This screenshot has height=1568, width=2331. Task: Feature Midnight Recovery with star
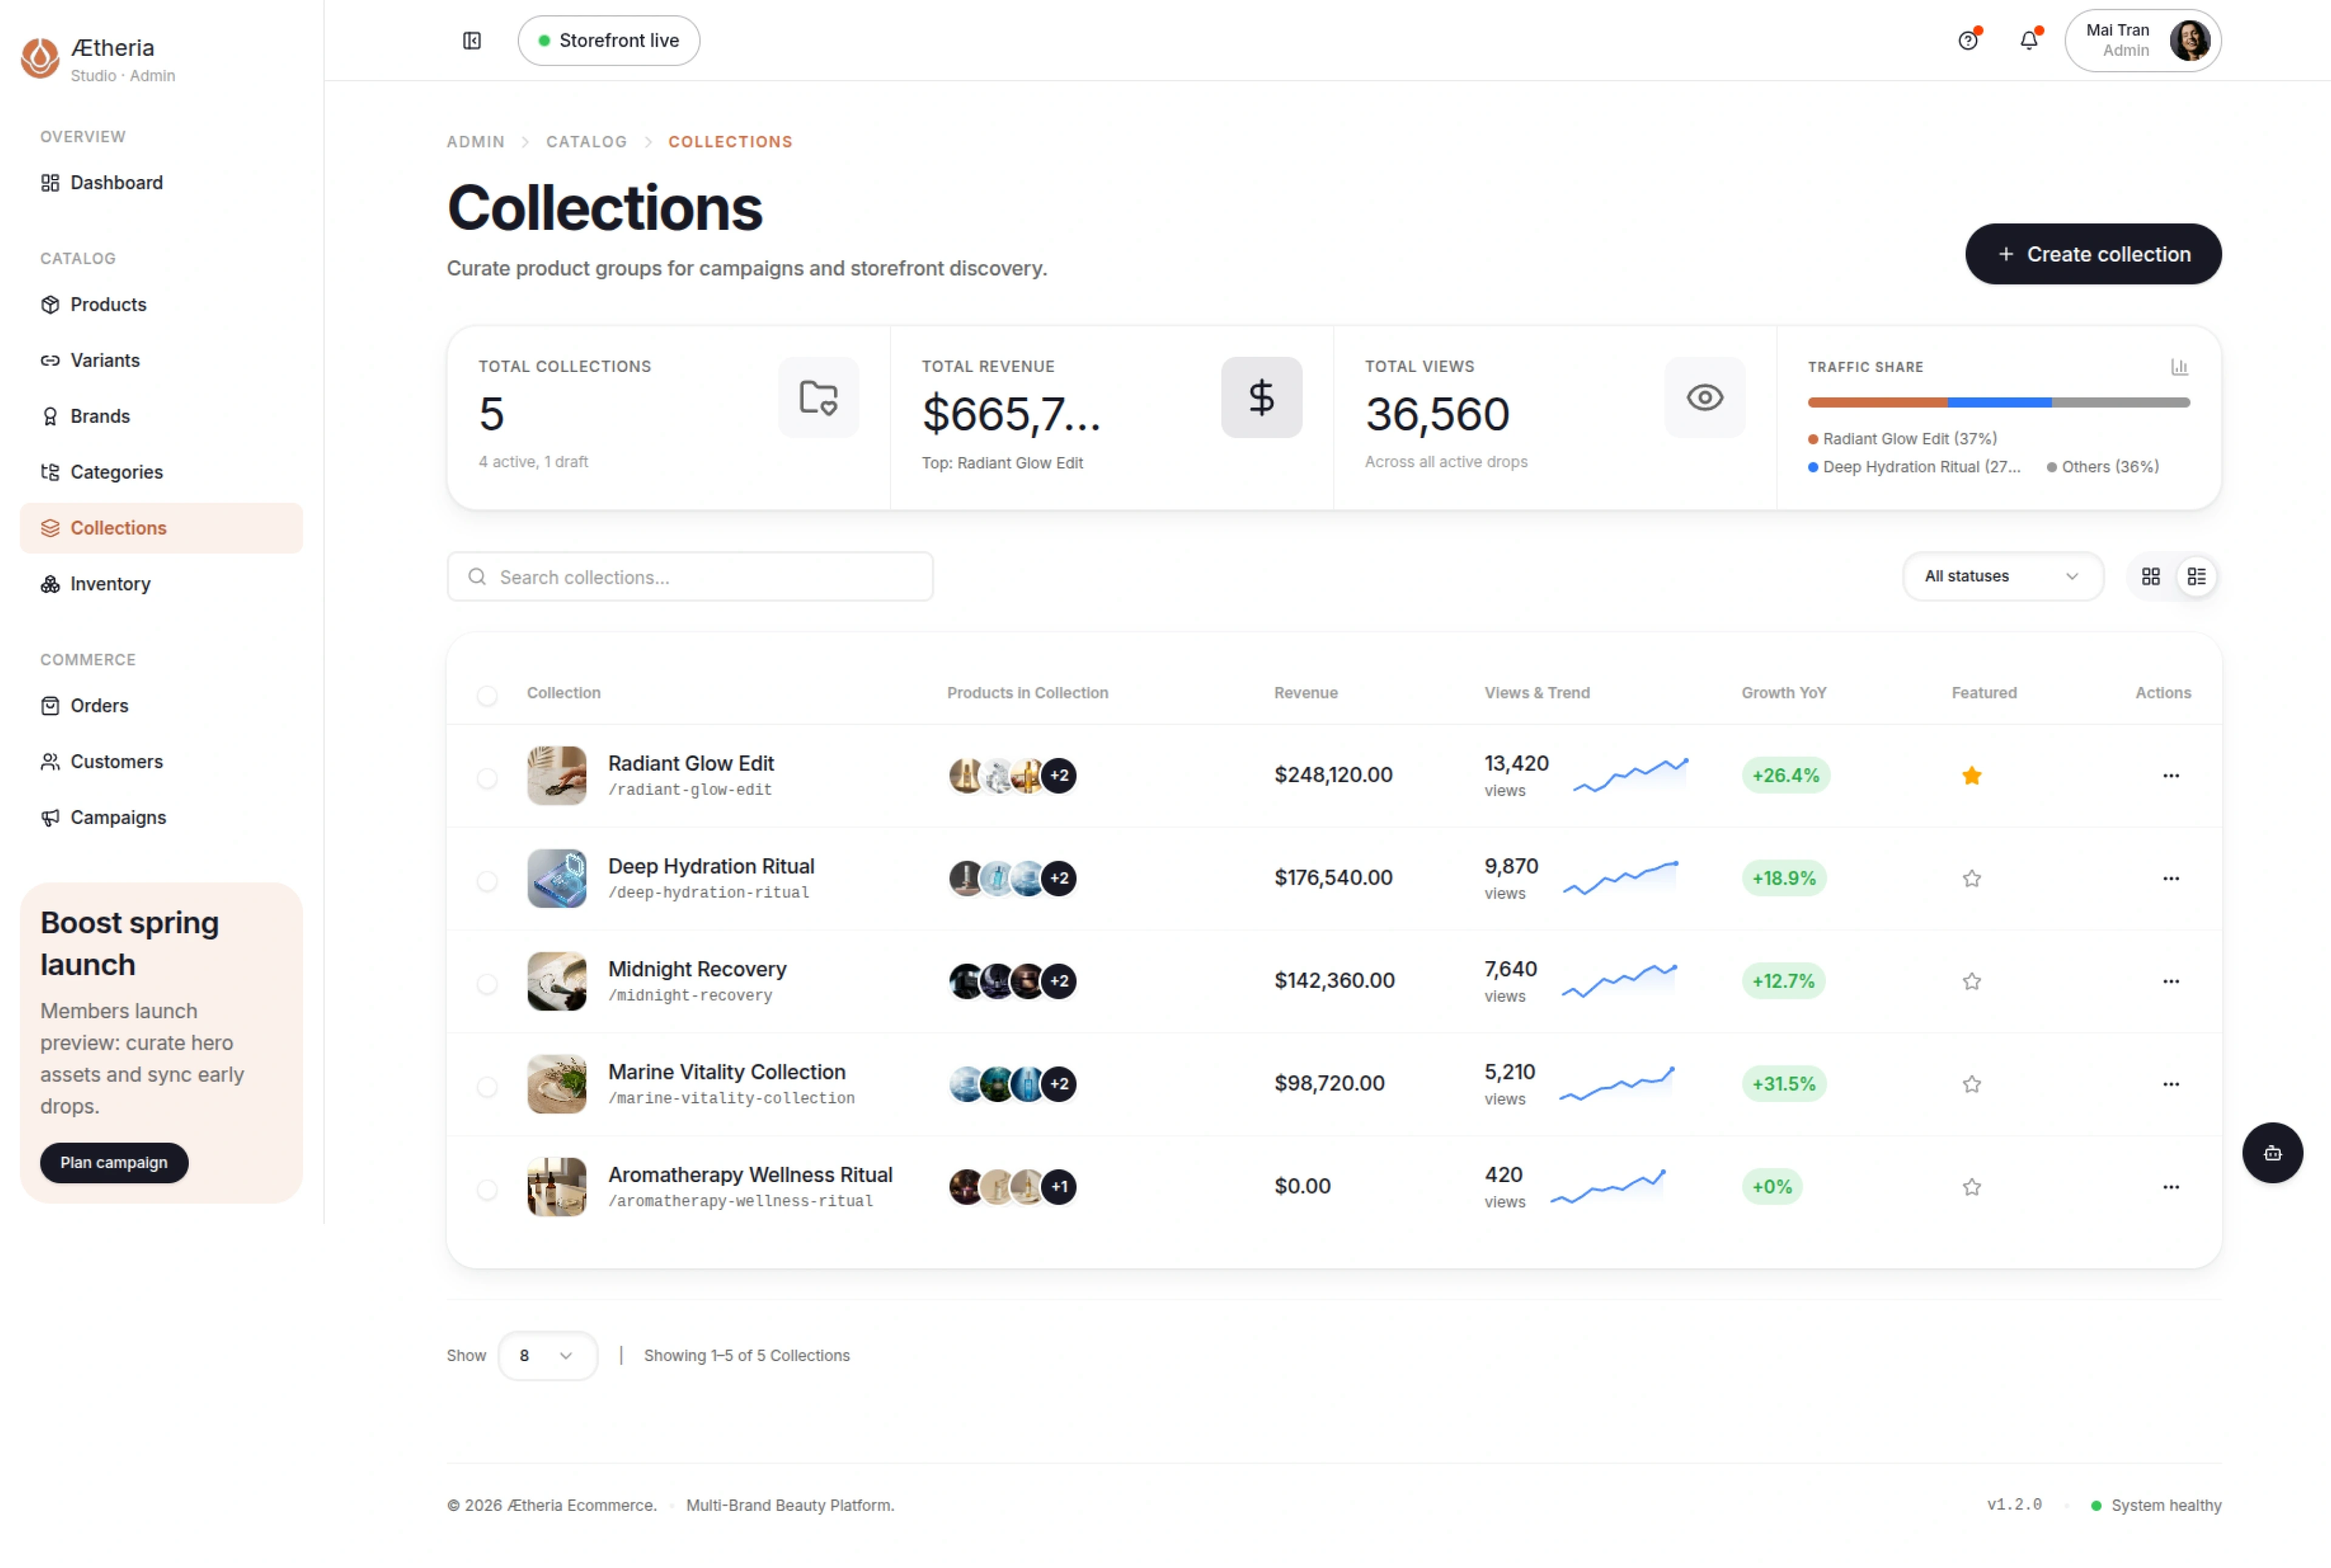coord(1971,981)
